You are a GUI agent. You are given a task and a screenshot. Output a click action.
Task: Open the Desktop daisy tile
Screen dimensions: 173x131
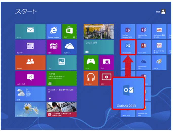click(x=30, y=110)
